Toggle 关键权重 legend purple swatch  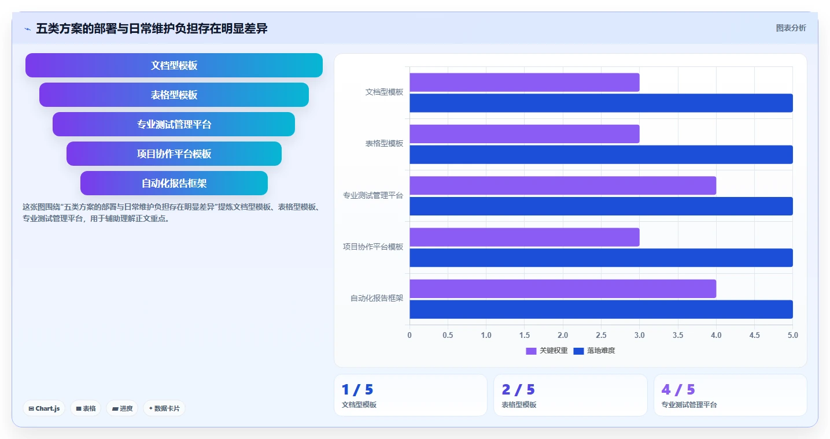tap(531, 351)
